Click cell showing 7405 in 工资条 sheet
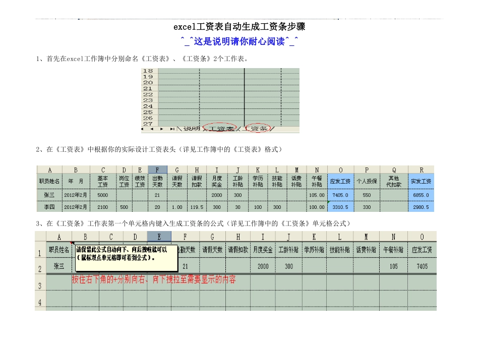The width and height of the screenshot is (479, 339). (x=422, y=266)
